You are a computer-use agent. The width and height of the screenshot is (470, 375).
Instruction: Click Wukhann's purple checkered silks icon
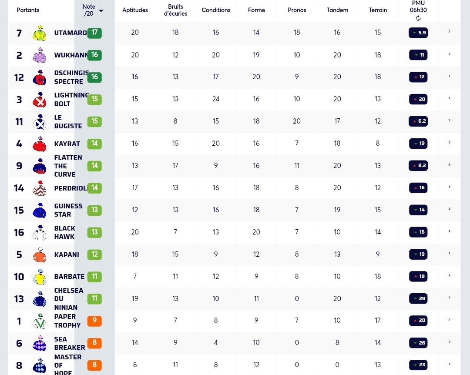click(x=40, y=55)
